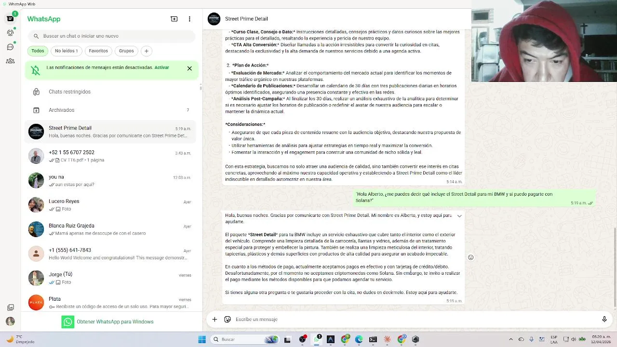Click the conversation scrollbar

615,267
